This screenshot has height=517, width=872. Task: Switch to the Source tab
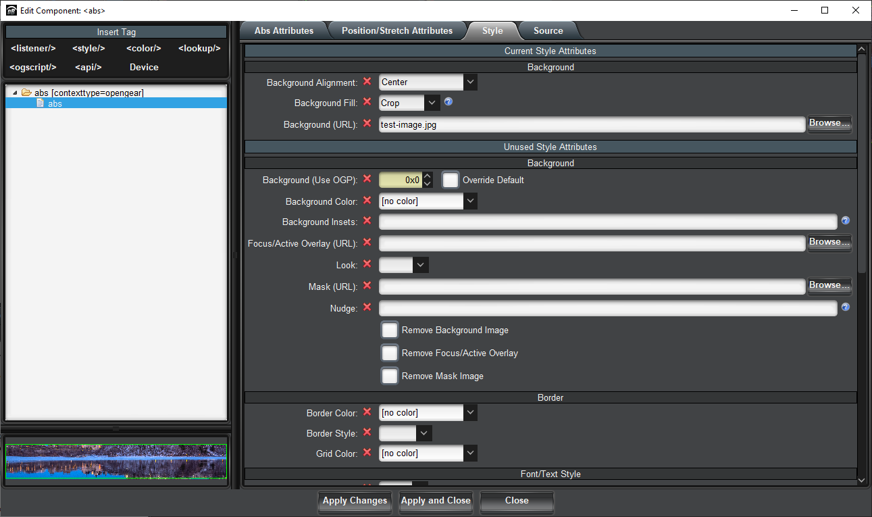tap(548, 30)
